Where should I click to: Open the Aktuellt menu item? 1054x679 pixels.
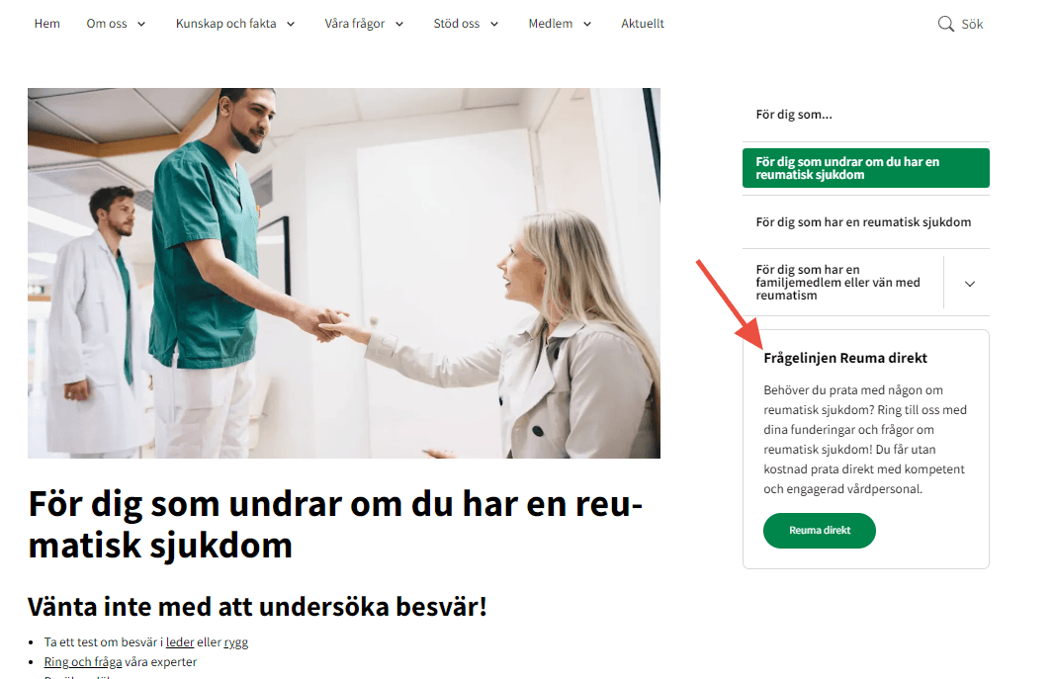(642, 24)
